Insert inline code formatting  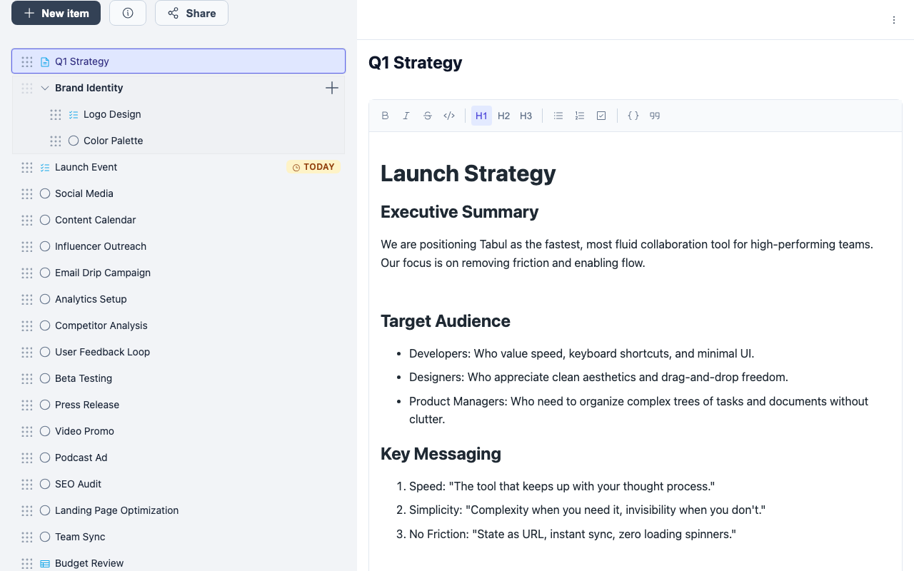(x=449, y=116)
